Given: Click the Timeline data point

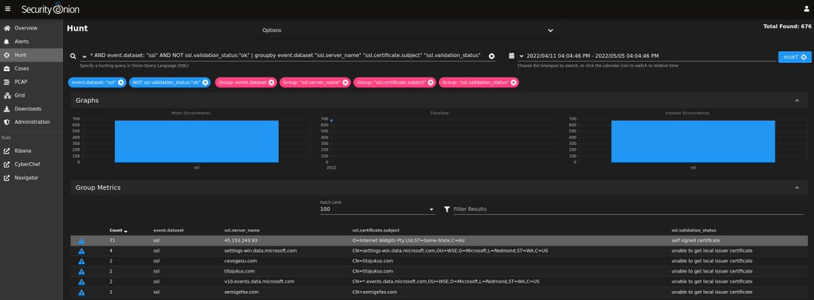Looking at the screenshot, I should pyautogui.click(x=331, y=121).
